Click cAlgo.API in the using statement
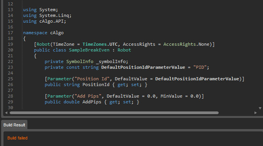Viewport: 263px width, 146px height. tap(51, 21)
